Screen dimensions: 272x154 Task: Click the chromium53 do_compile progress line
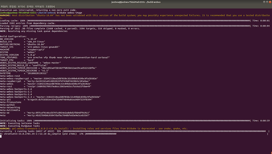tap(134, 134)
